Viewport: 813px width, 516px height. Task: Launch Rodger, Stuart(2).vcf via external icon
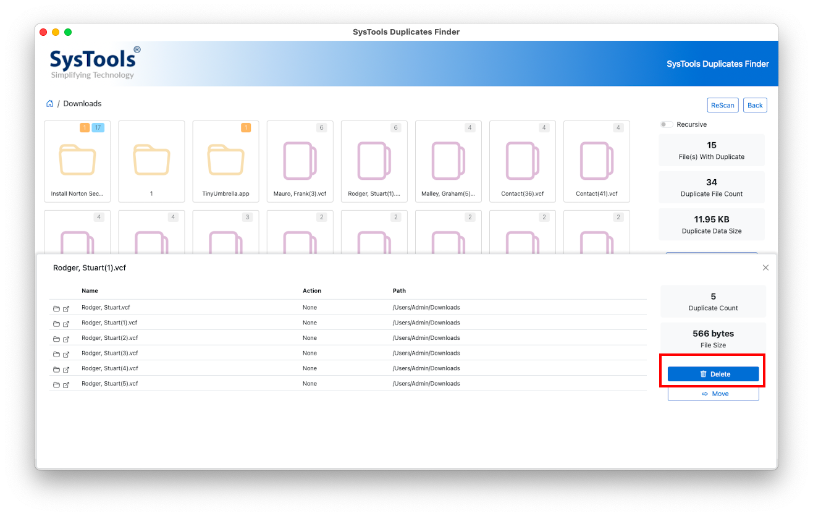66,339
